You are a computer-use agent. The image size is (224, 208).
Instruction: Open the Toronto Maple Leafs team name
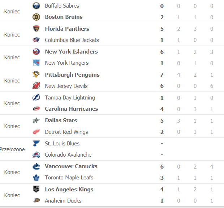69,178
